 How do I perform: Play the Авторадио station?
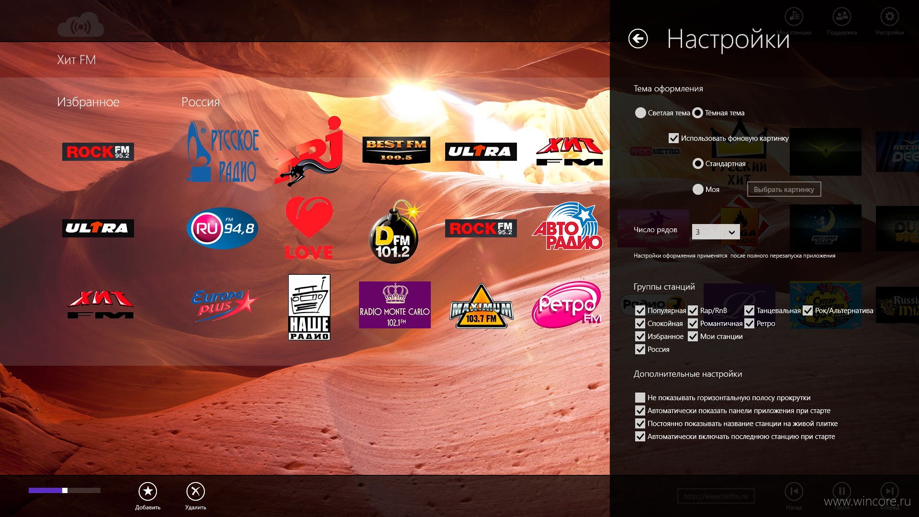click(x=567, y=226)
